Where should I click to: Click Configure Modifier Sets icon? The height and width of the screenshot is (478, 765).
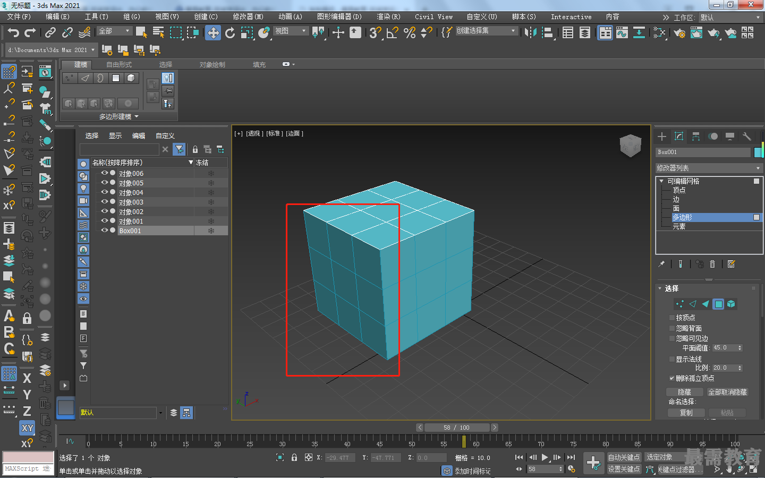(731, 264)
